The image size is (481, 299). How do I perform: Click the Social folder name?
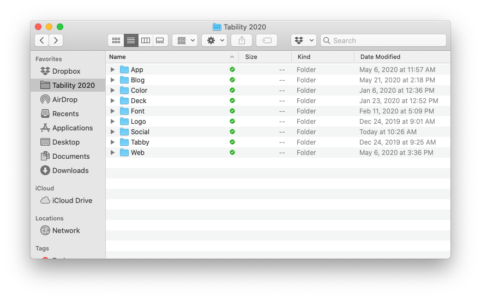pyautogui.click(x=140, y=132)
